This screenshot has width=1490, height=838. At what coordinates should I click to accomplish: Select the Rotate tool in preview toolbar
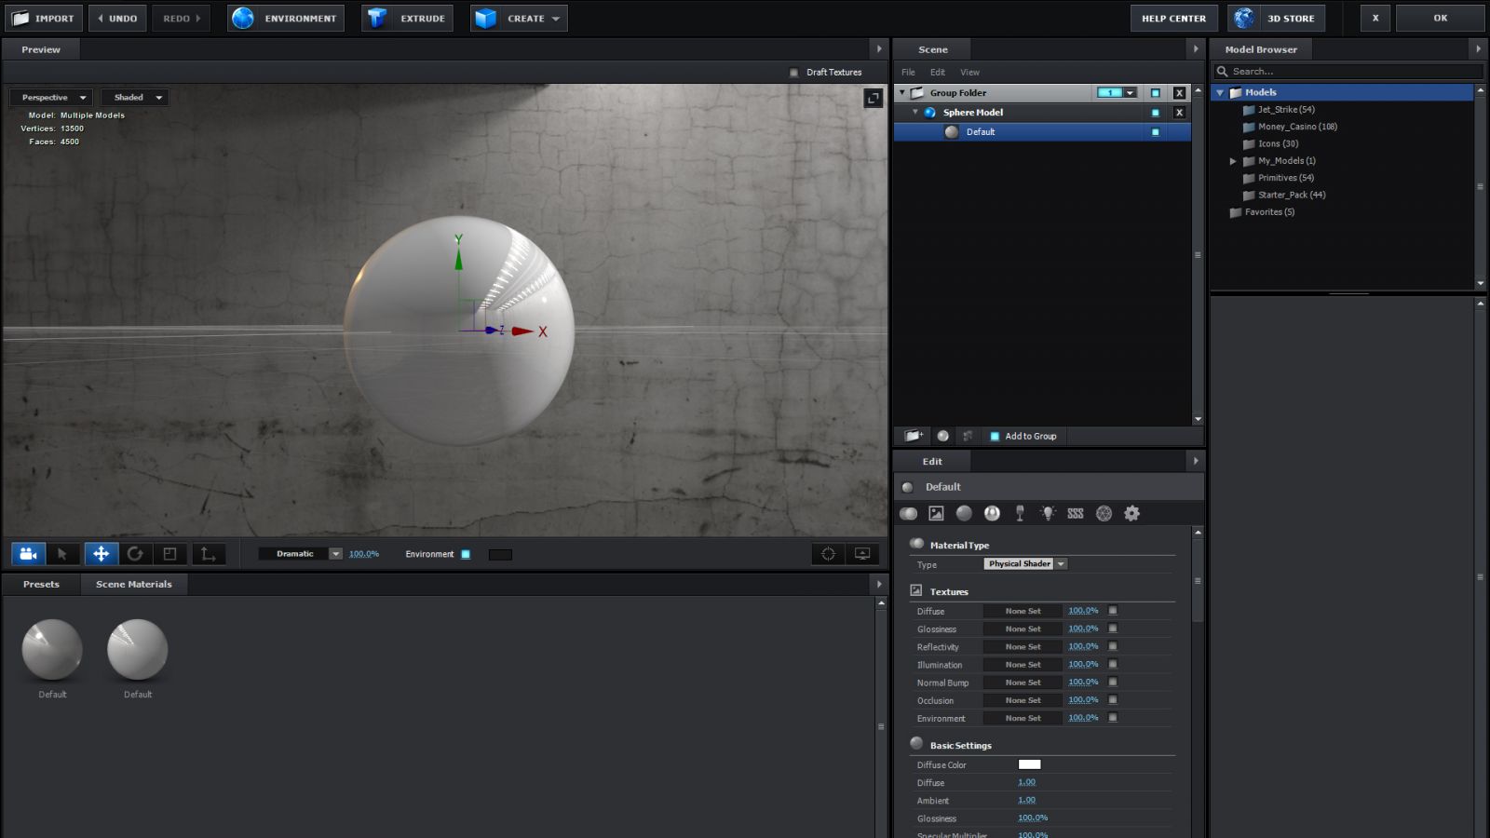pyautogui.click(x=136, y=553)
